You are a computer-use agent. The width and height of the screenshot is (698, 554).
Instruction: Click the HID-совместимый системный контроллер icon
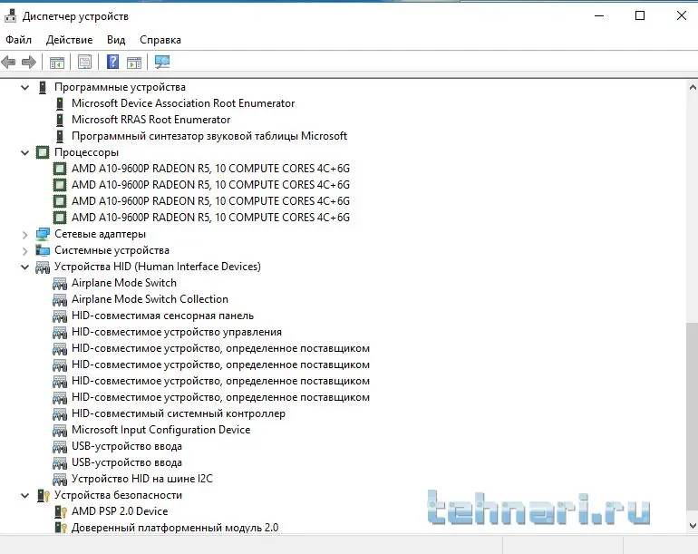pyautogui.click(x=60, y=413)
